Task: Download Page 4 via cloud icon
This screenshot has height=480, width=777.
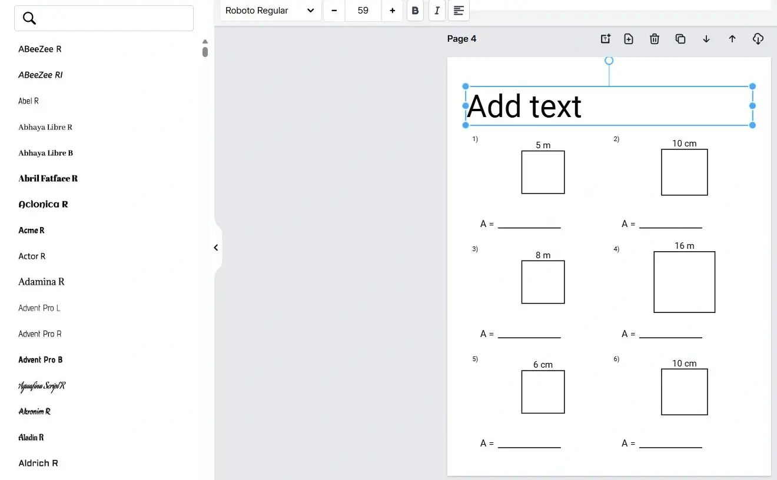Action: (x=758, y=39)
